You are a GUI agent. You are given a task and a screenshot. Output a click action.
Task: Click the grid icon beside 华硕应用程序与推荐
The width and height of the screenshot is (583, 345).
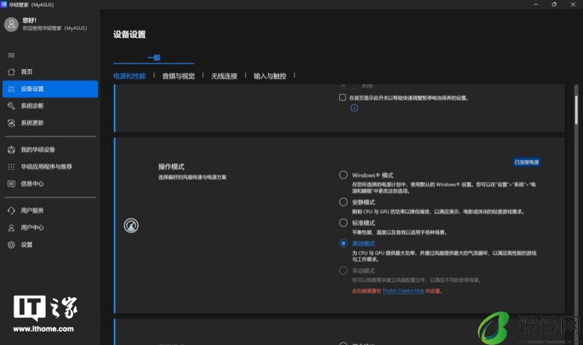[x=11, y=166]
